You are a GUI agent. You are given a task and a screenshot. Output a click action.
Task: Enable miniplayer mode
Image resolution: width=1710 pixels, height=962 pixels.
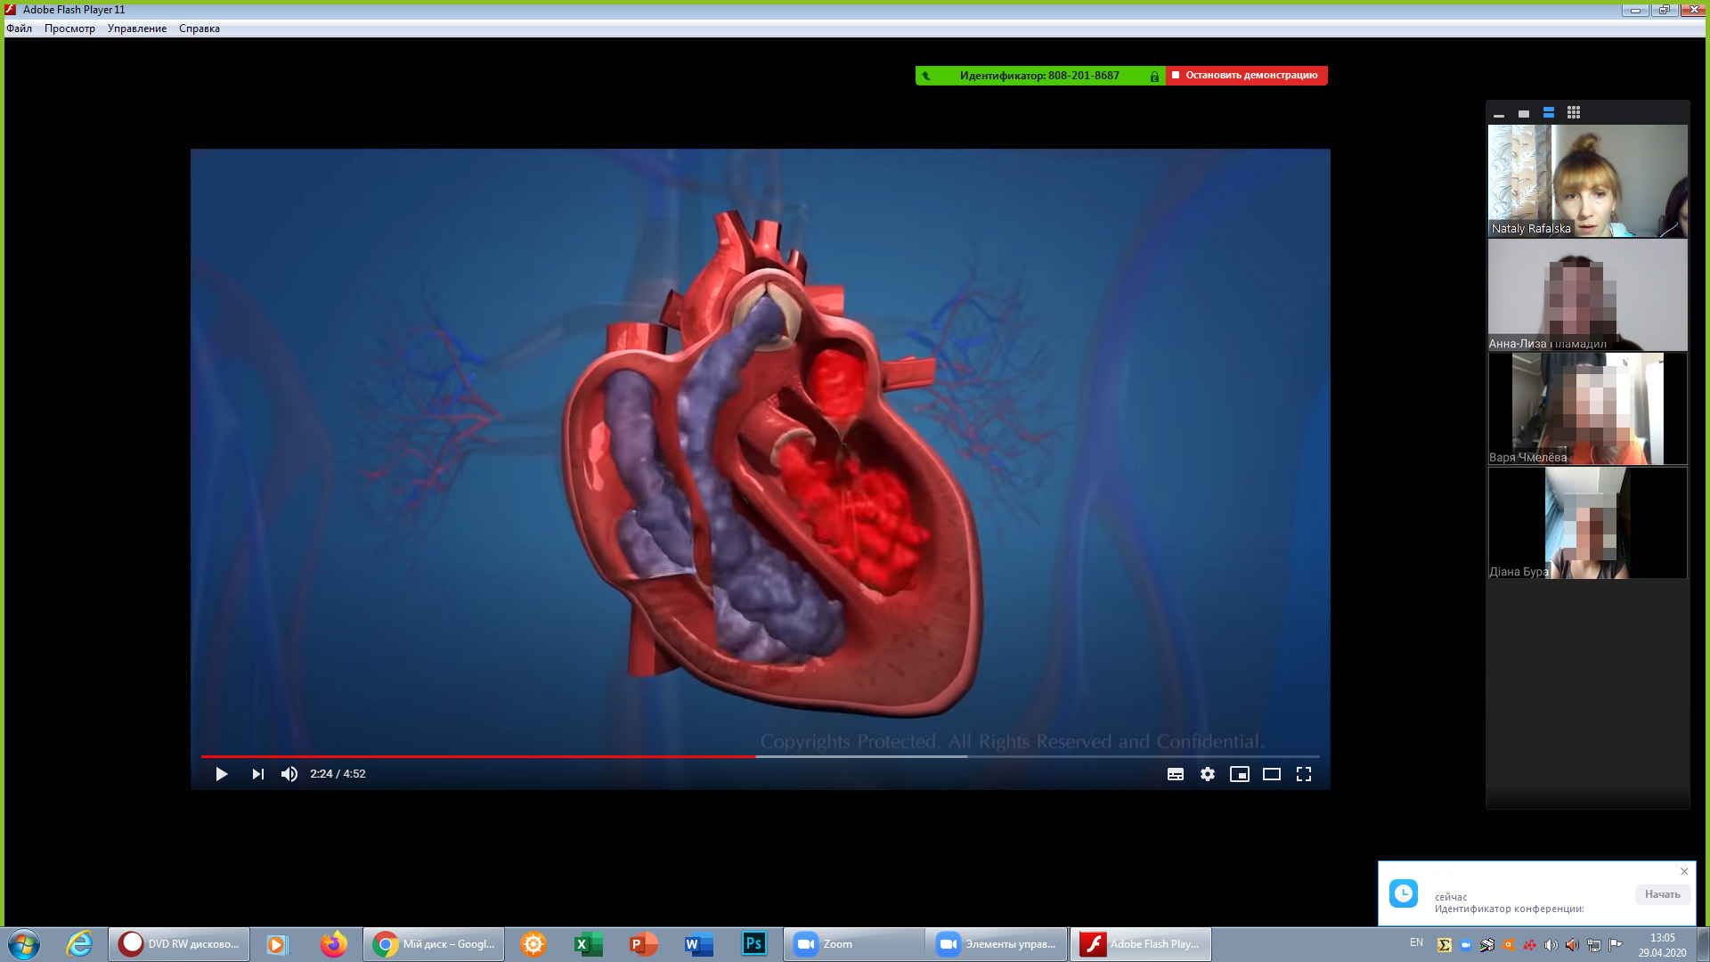click(1240, 774)
